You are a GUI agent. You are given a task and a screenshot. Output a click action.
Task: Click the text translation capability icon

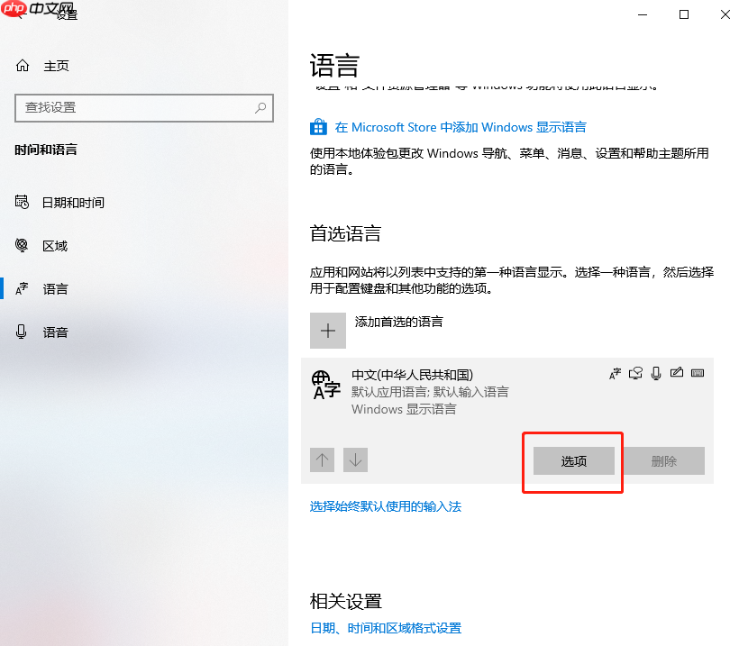(x=615, y=373)
